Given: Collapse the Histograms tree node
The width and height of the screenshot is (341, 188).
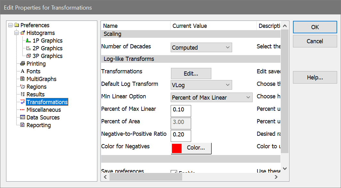Looking at the screenshot, I should (16, 33).
